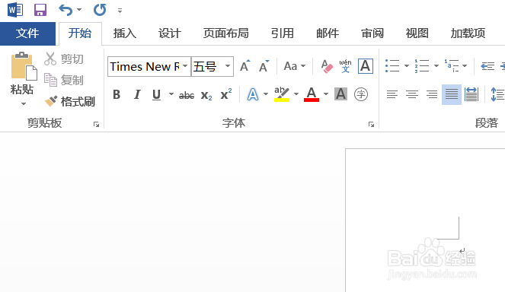Click the Clear Formatting eraser icon
The height and width of the screenshot is (292, 505).
click(327, 66)
